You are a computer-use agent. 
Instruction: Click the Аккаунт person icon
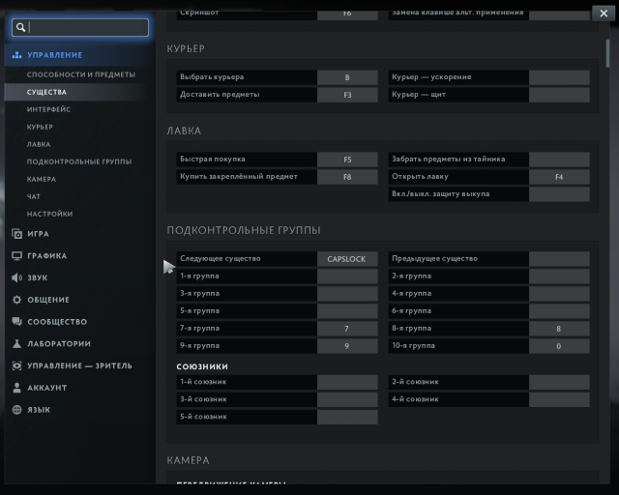(x=16, y=388)
